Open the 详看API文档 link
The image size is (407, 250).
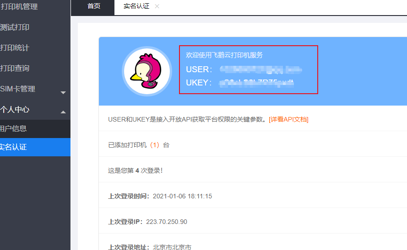point(288,119)
